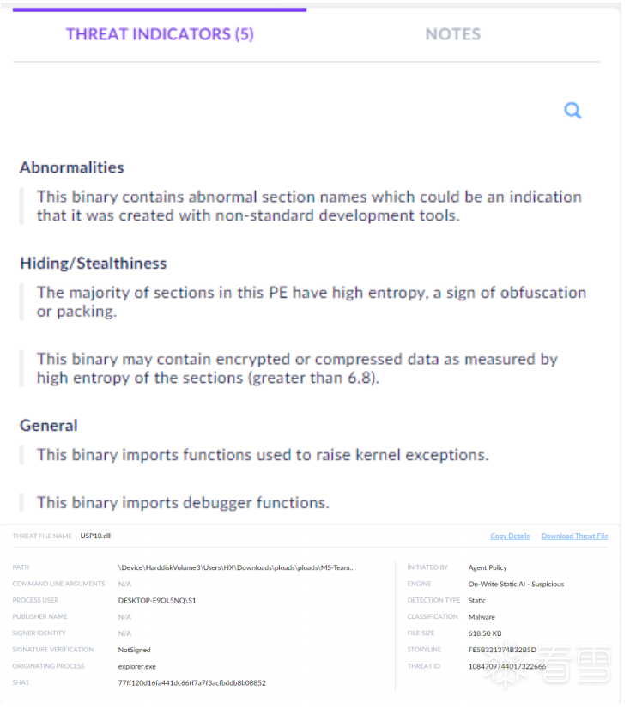The image size is (630, 709).
Task: Click the USP10.dll threat file name
Action: 96,536
